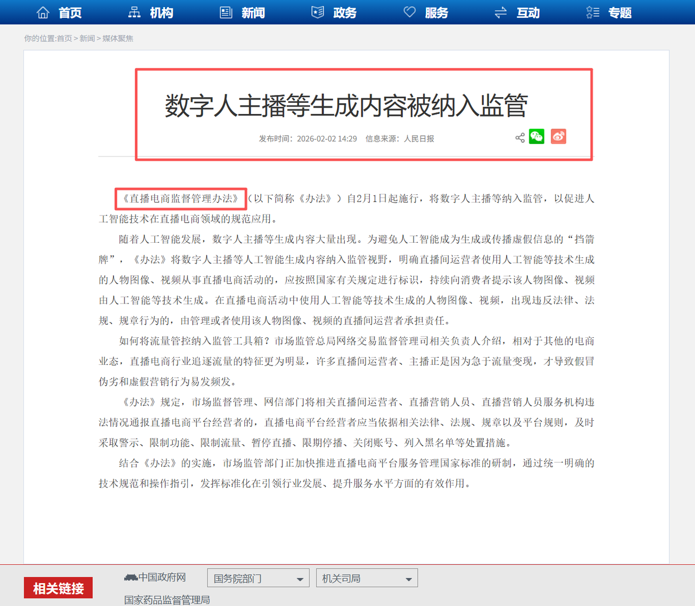Click the paragraph starting 结合《办法》的实施
695x606 pixels.
pyautogui.click(x=346, y=473)
